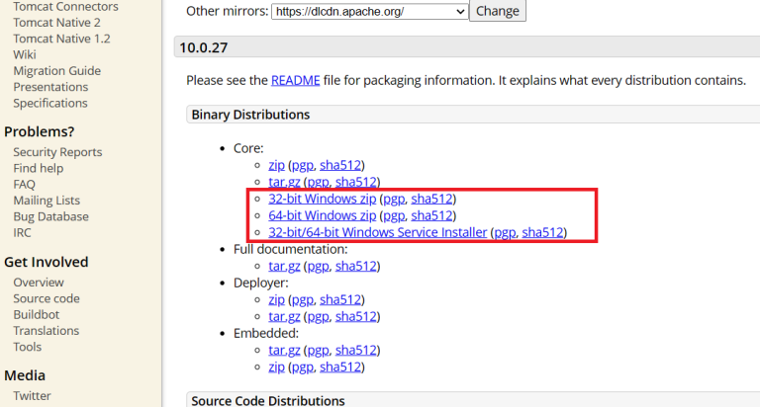Open pgp for Windows Service Installer
This screenshot has width=760, height=407.
click(505, 232)
